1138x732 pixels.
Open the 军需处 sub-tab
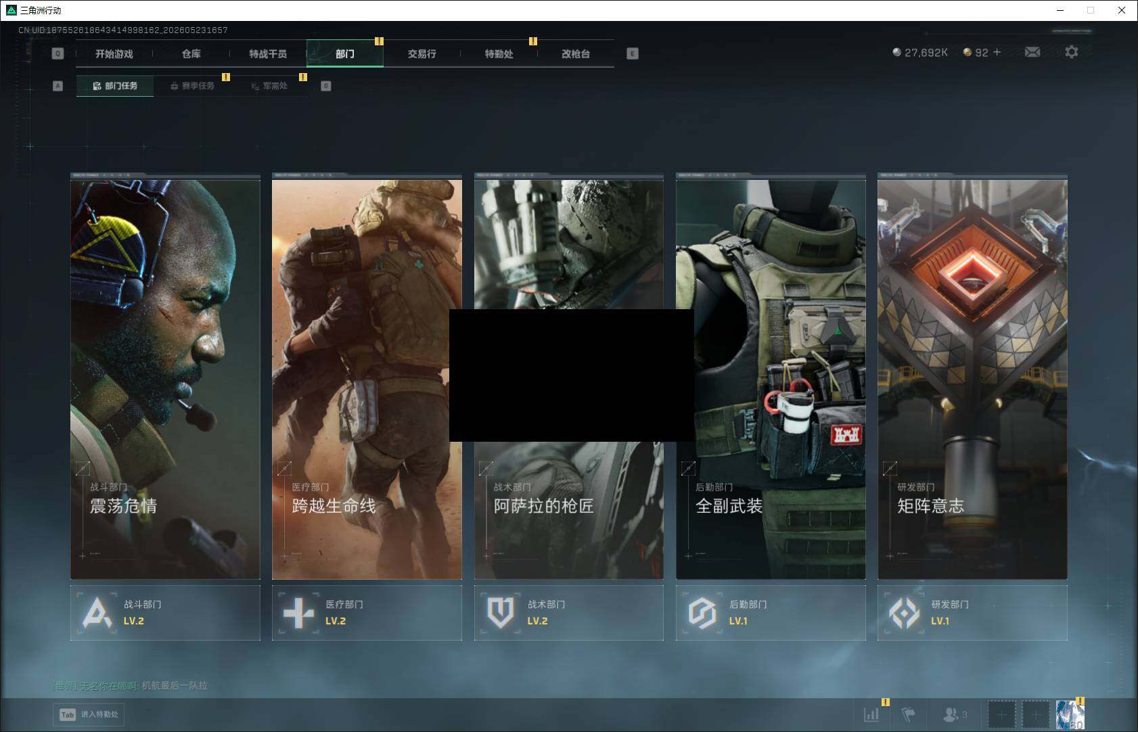point(269,86)
